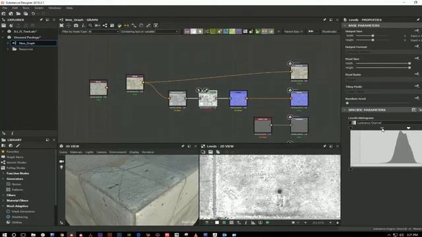Click the Windows Start button
This screenshot has width=422, height=237.
(5, 234)
